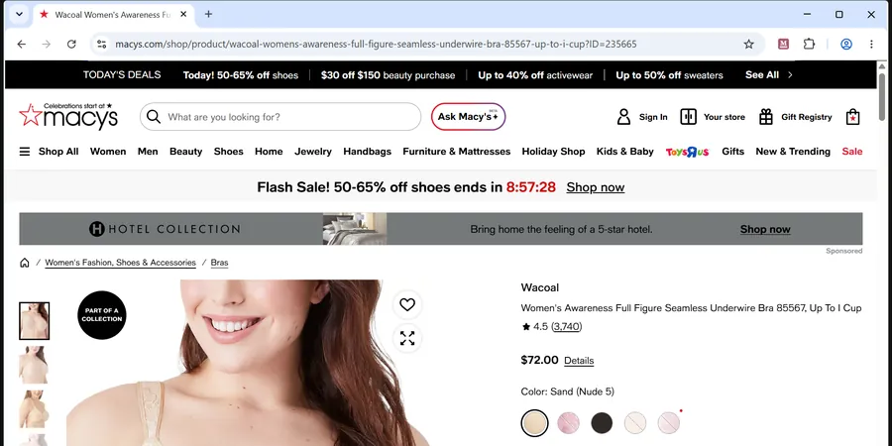Viewport: 892px width, 446px height.
Task: Advance deals bar with right chevron
Action: click(790, 74)
